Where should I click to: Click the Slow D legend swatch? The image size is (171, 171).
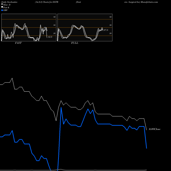(x=2, y=4)
